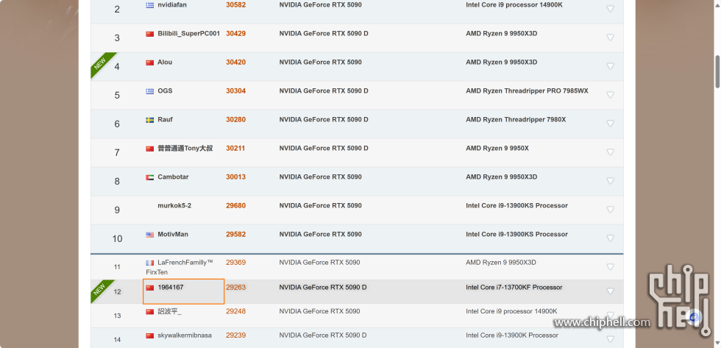Viewport: 721px width, 348px height.
Task: Expand the Cambotar result row arrow
Action: pyautogui.click(x=610, y=181)
